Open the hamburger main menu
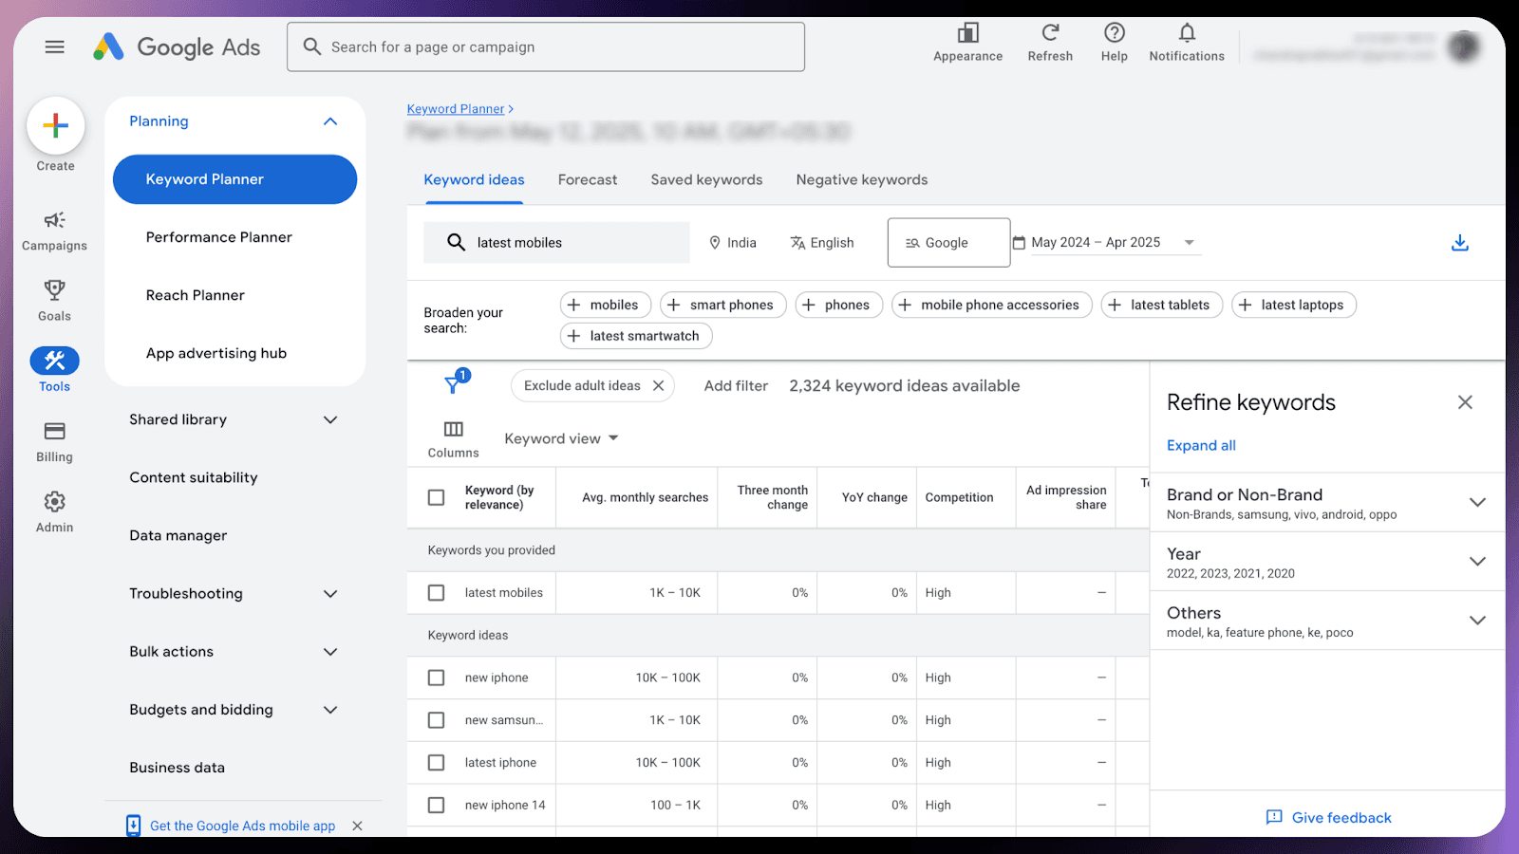Screen dimensions: 1519x854 point(55,46)
